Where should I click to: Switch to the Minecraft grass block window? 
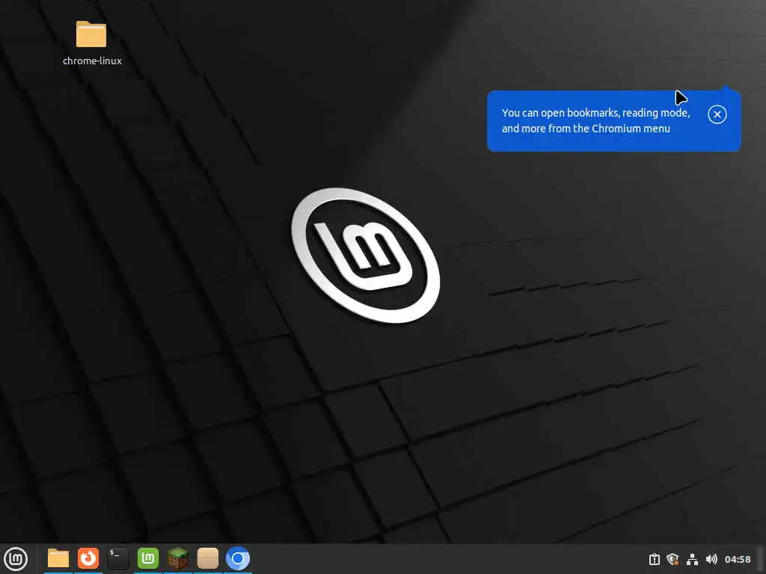point(178,558)
